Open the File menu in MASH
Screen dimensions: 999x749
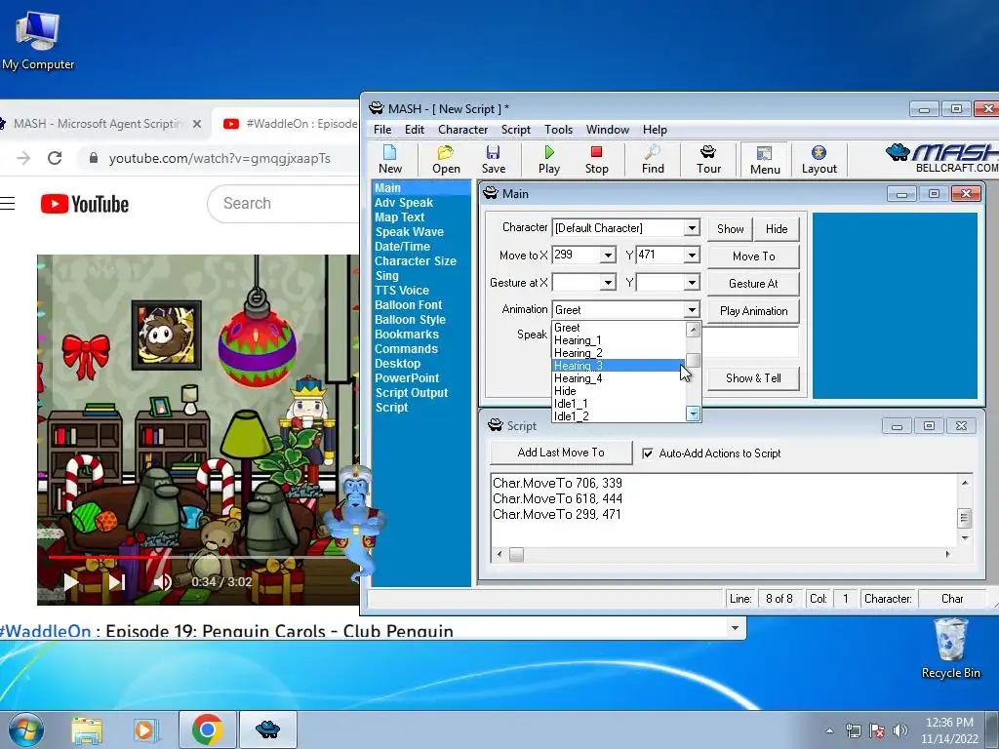[x=382, y=130]
